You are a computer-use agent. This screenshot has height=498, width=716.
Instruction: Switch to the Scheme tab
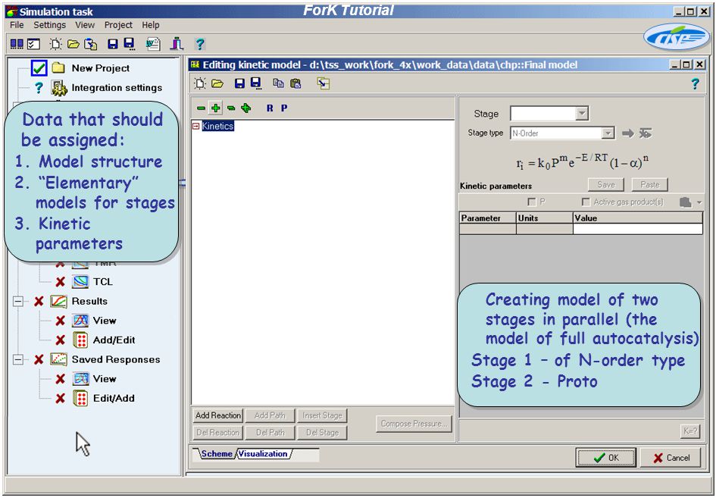pyautogui.click(x=217, y=454)
